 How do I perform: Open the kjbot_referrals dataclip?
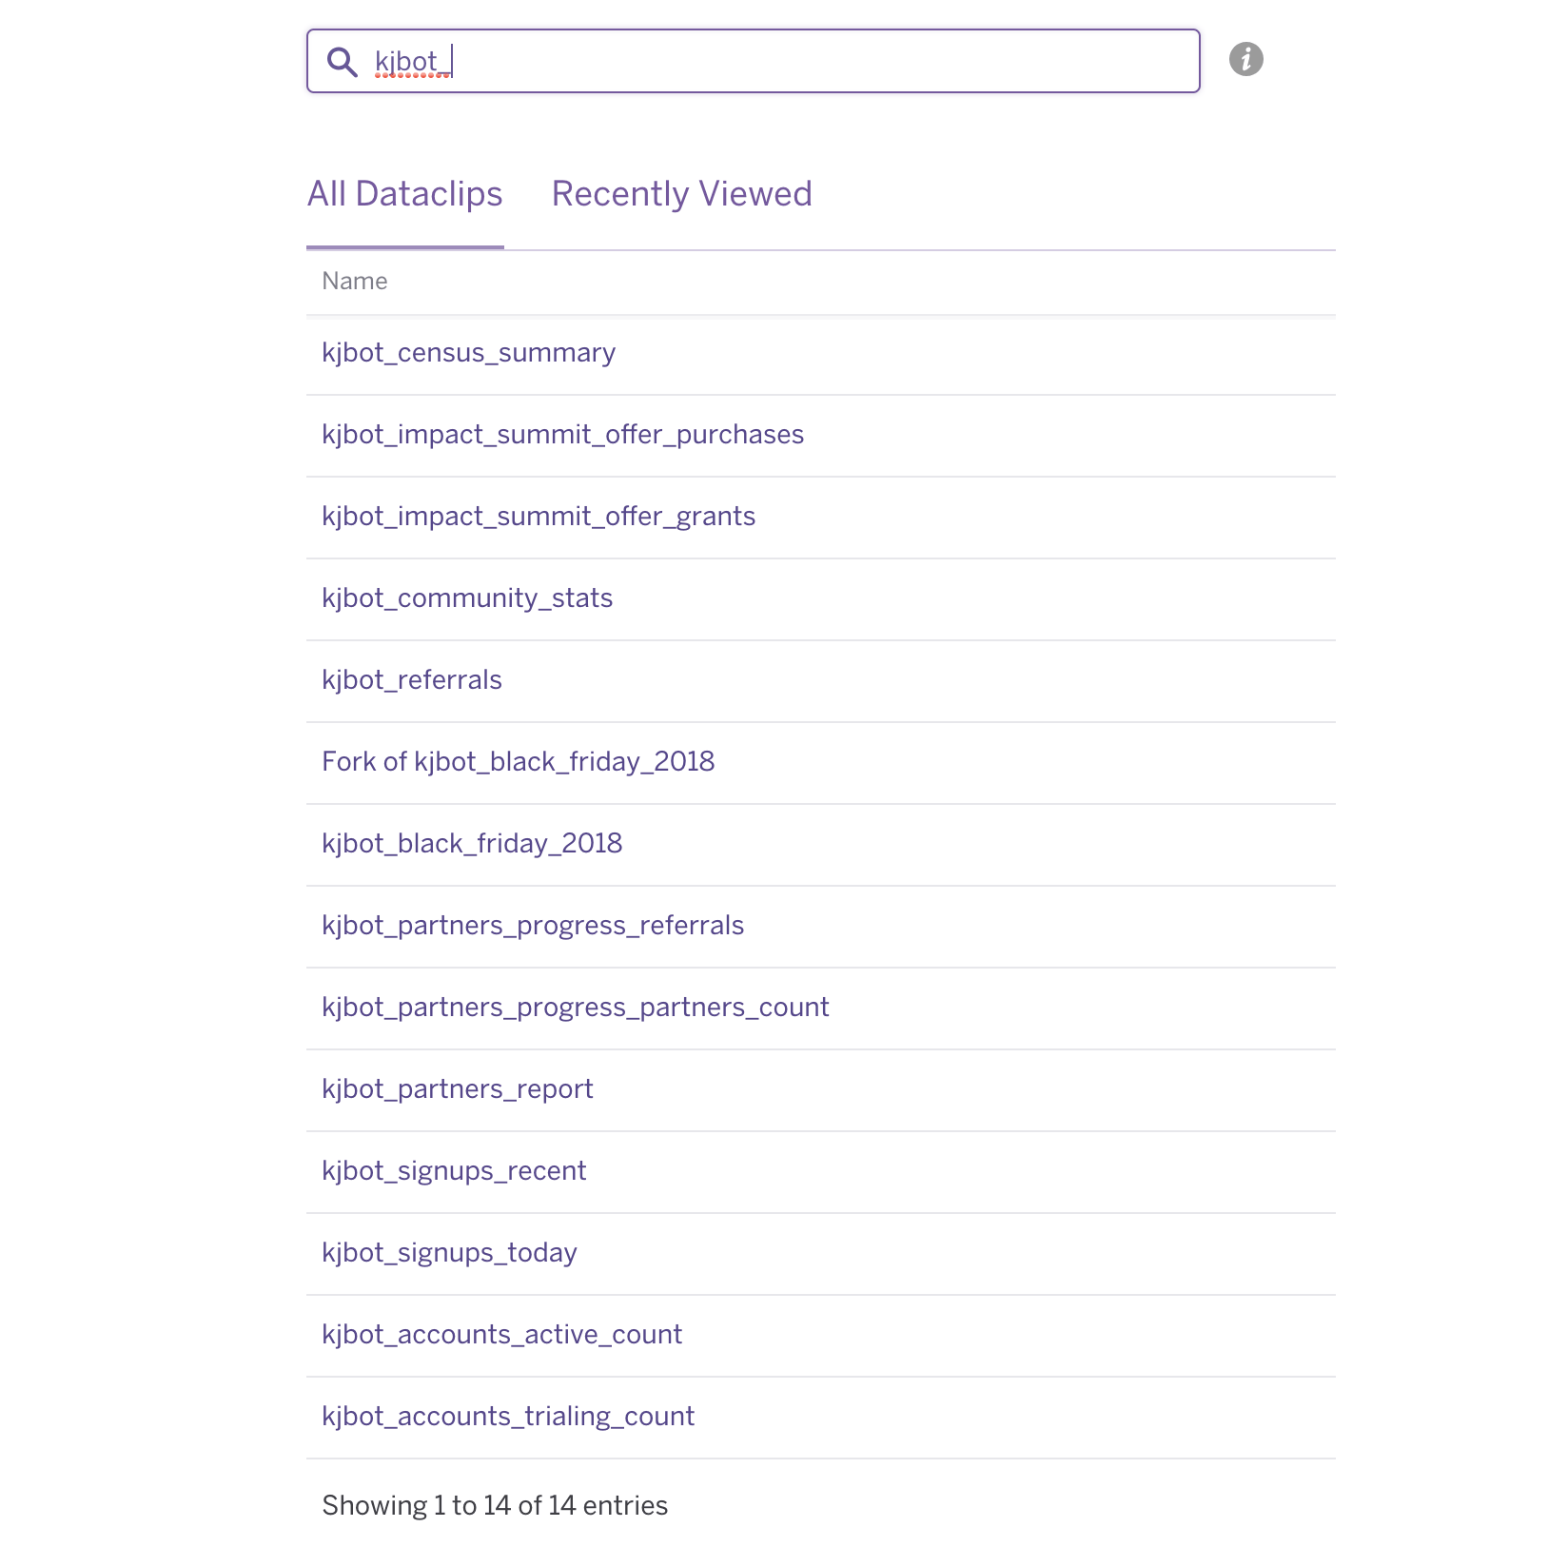coord(411,680)
